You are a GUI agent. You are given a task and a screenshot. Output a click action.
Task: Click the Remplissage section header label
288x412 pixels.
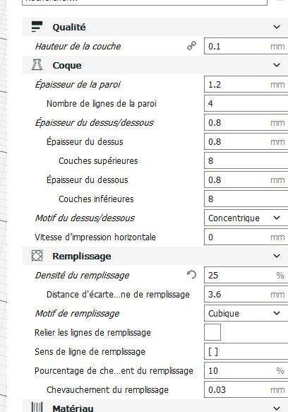(82, 257)
